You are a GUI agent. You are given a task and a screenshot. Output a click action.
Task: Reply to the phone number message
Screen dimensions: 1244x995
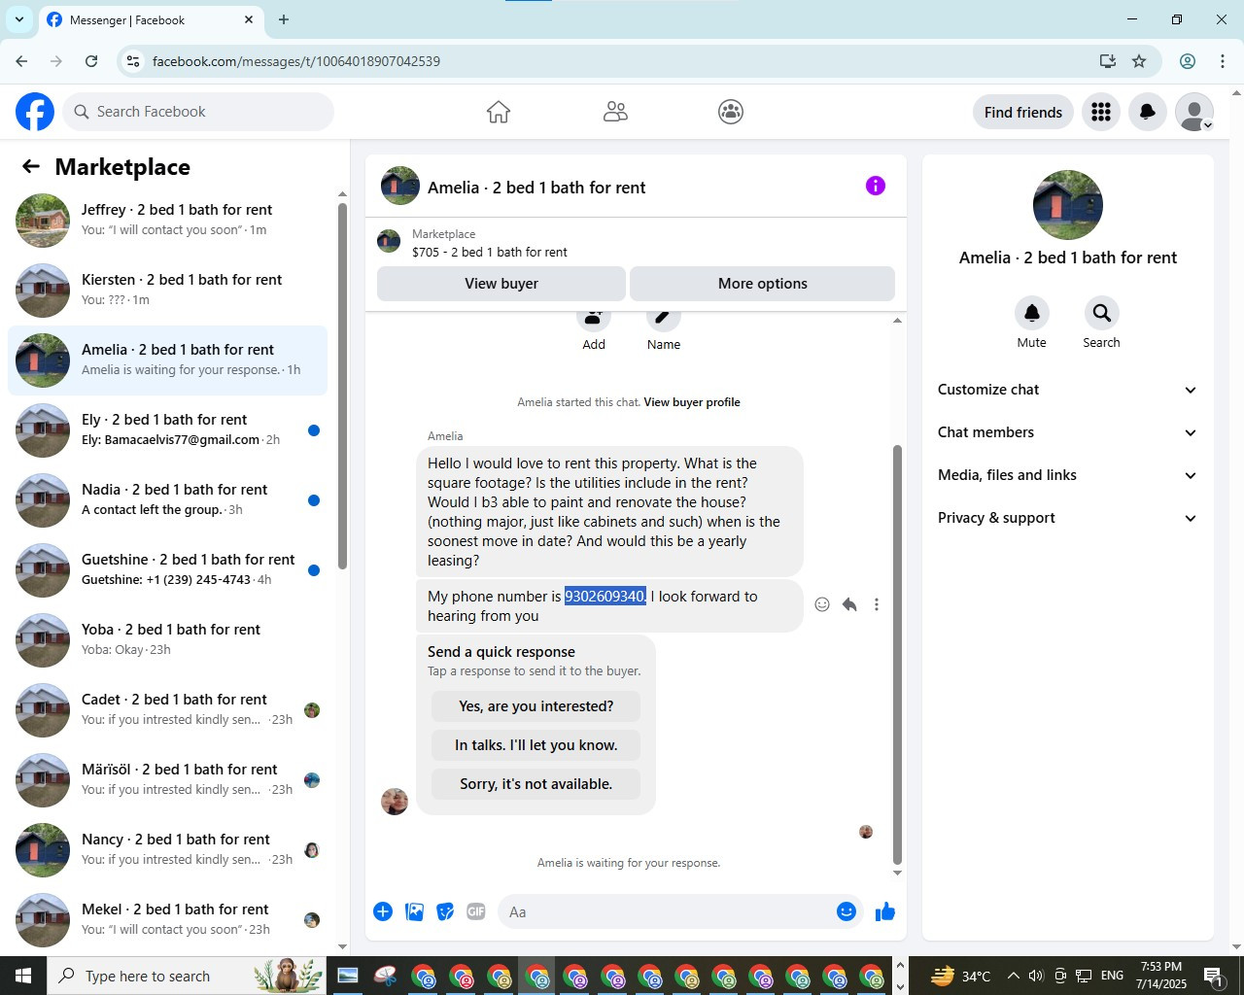[849, 604]
